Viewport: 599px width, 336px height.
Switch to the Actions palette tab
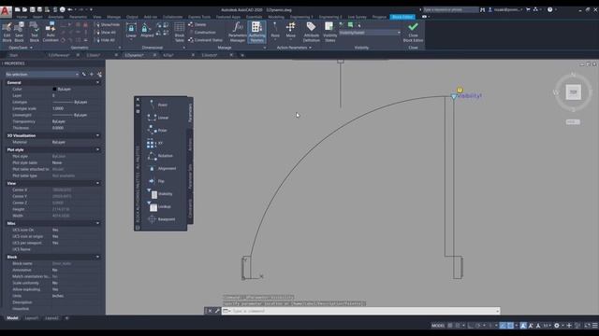point(190,145)
